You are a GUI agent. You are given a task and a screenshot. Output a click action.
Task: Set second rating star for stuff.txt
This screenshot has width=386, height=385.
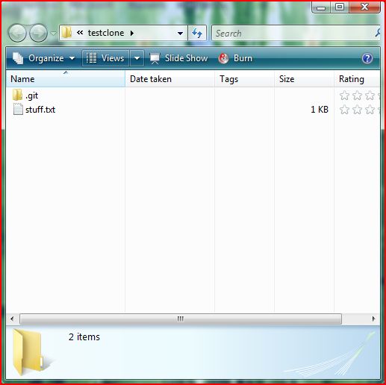point(357,110)
